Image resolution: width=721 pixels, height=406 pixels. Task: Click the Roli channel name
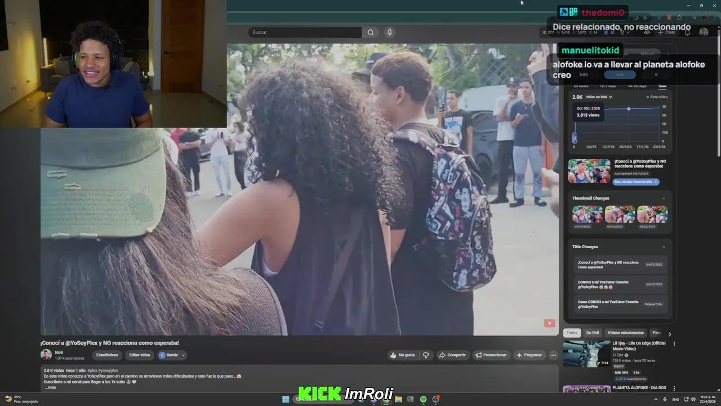(x=59, y=352)
